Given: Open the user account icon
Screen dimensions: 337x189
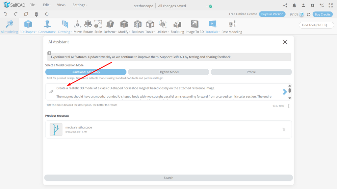Looking at the screenshot, I should click(303, 5).
